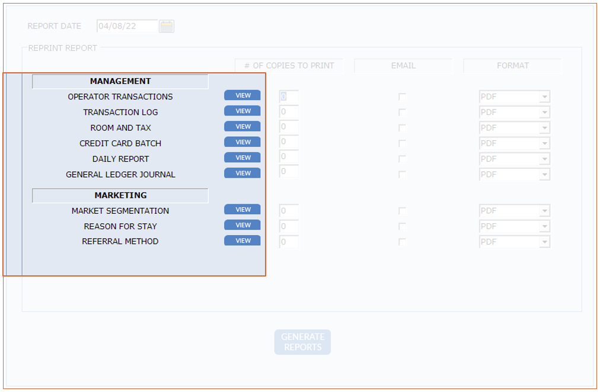View the Operator Transactions report
The height and width of the screenshot is (392, 600).
[242, 95]
